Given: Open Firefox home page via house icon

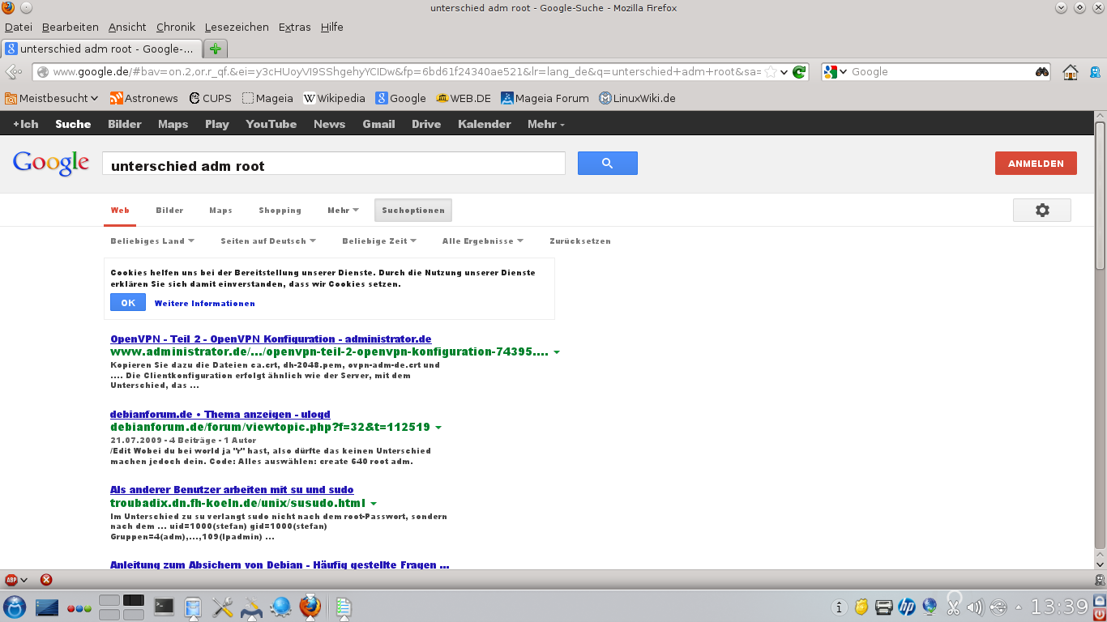Looking at the screenshot, I should click(x=1071, y=72).
